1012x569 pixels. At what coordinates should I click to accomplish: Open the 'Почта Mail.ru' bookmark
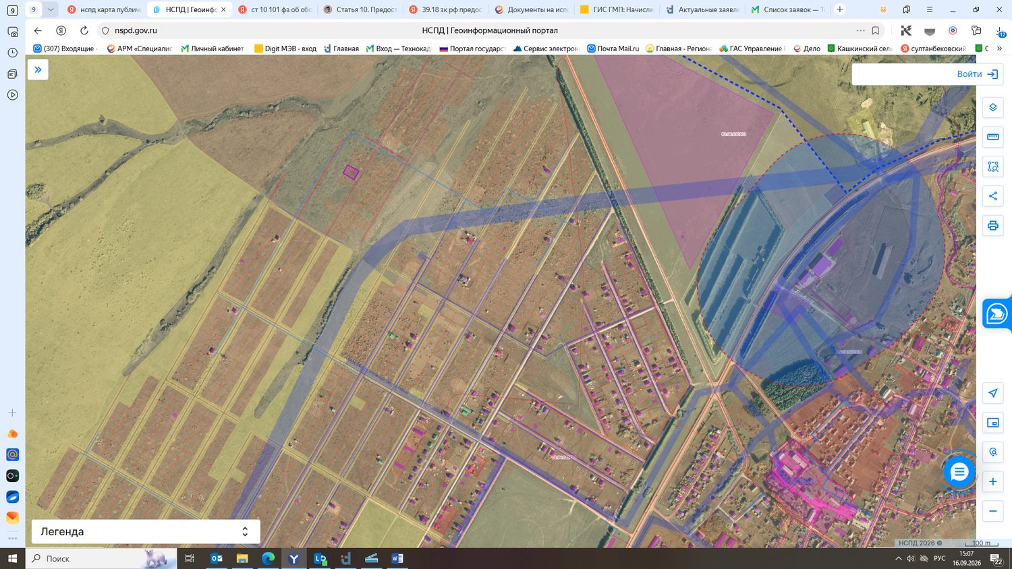coord(613,49)
